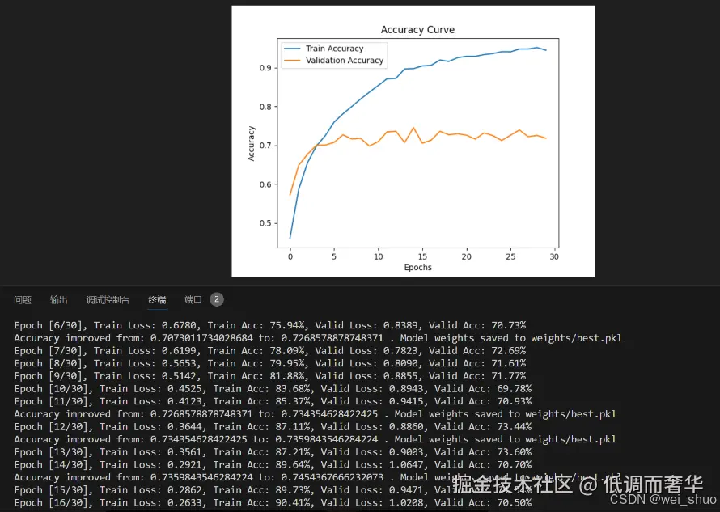Switch to the 输出 tab

[x=59, y=300]
